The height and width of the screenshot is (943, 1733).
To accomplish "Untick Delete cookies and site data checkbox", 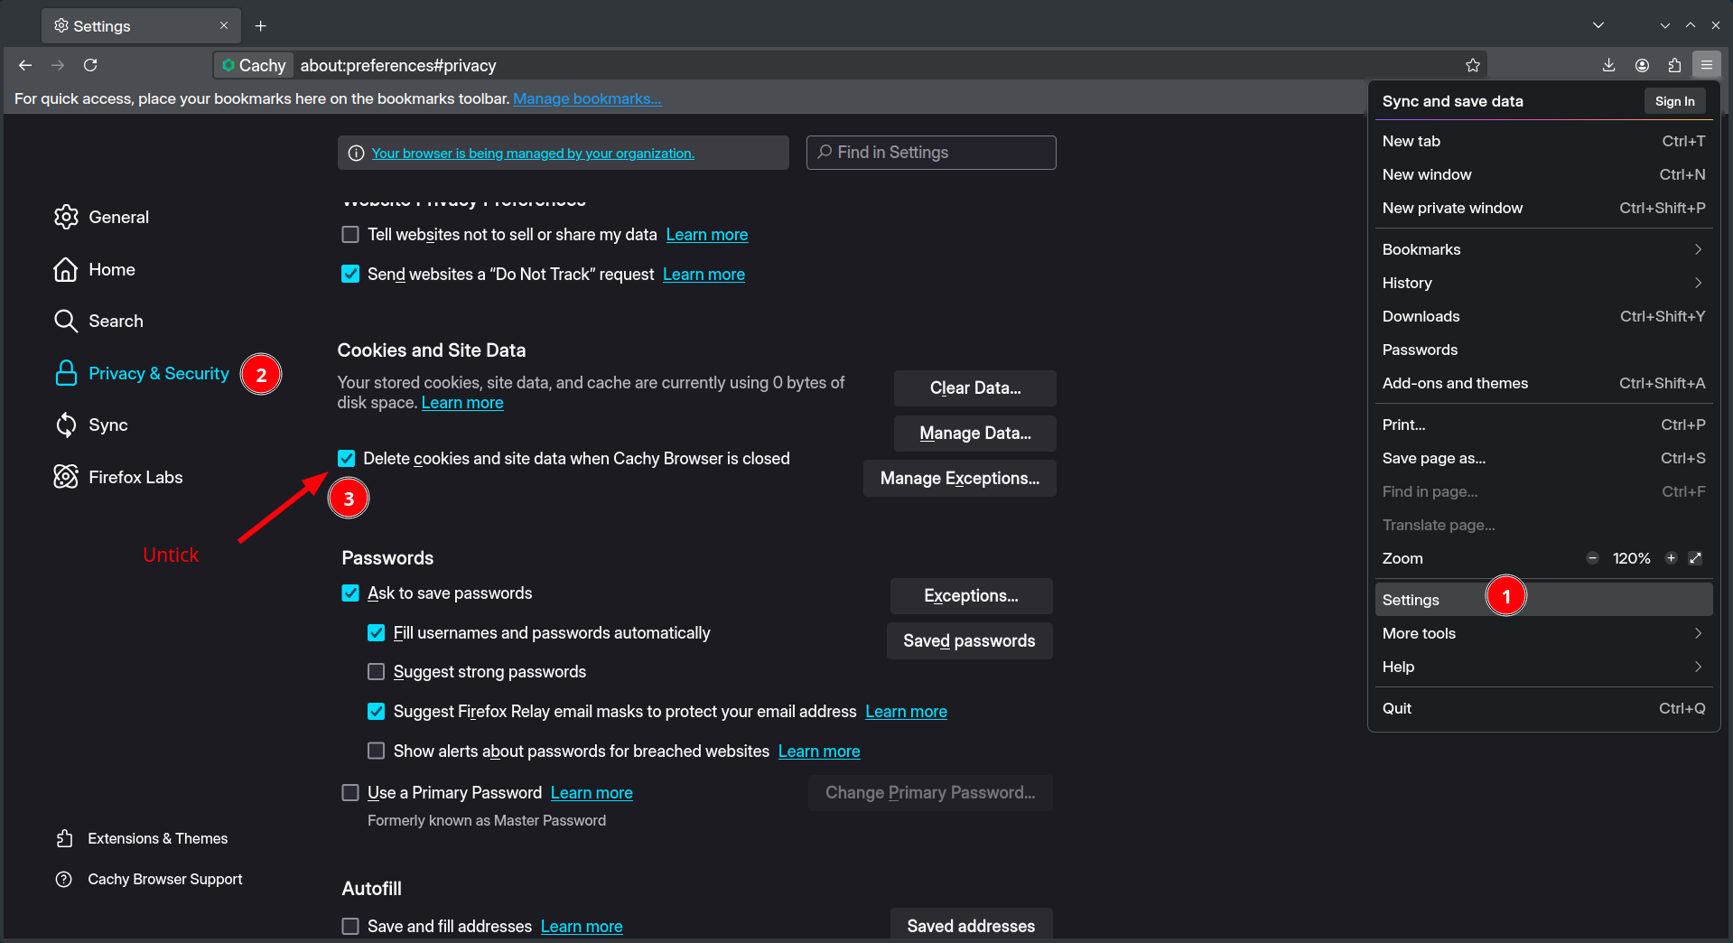I will (347, 459).
